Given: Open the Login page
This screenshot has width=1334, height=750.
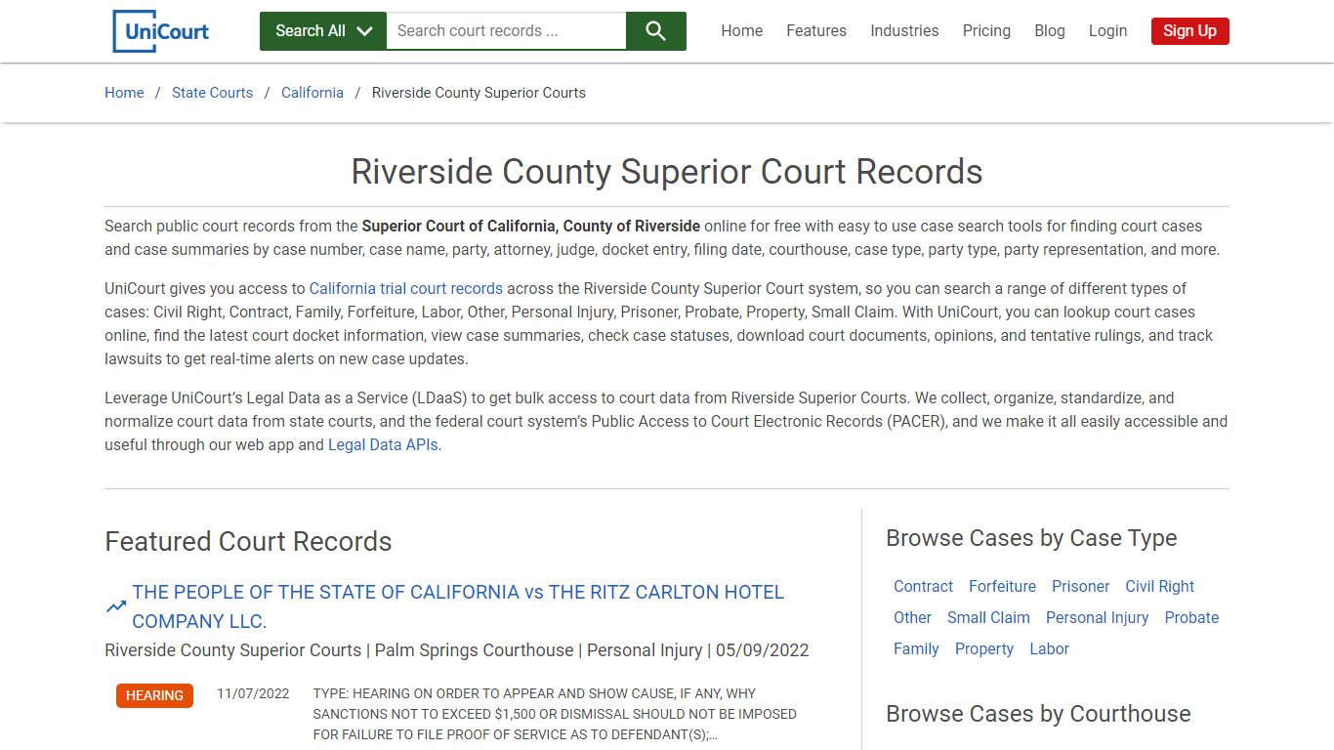Looking at the screenshot, I should [1107, 31].
